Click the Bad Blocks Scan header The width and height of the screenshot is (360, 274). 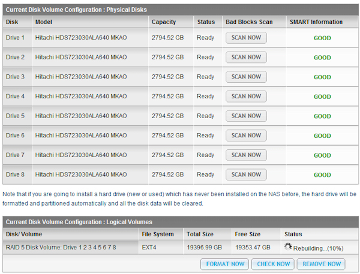(249, 22)
